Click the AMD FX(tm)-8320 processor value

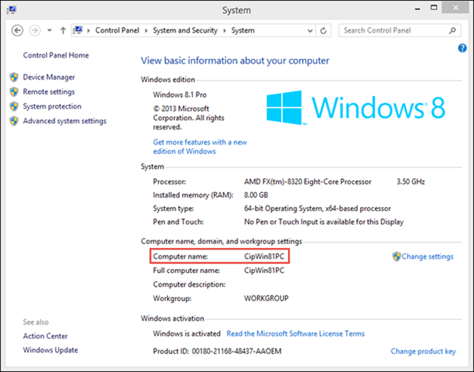(307, 182)
